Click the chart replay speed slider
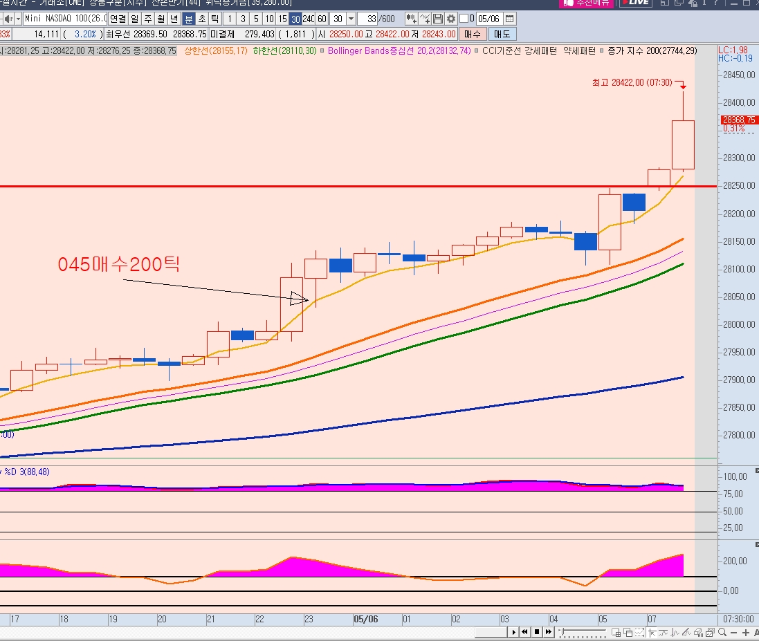759x641 pixels. tap(583, 632)
